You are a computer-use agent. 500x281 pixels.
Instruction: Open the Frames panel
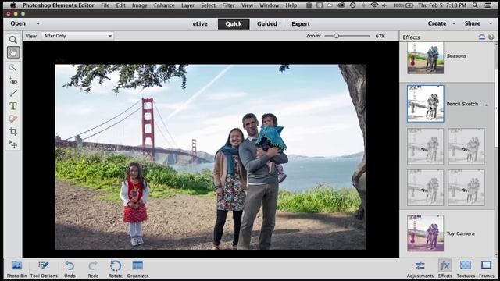point(486,269)
